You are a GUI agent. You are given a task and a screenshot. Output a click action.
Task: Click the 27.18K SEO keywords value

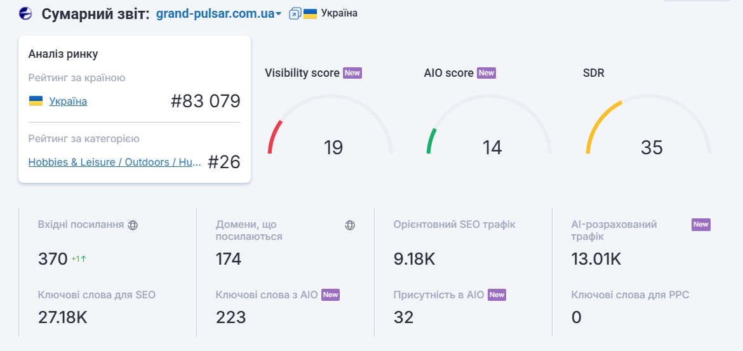[62, 317]
